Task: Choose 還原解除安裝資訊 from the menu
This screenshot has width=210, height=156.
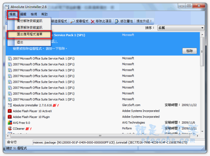Action: pyautogui.click(x=29, y=28)
